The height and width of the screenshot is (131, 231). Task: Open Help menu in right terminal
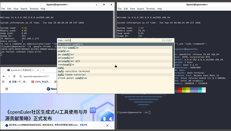[159, 9]
